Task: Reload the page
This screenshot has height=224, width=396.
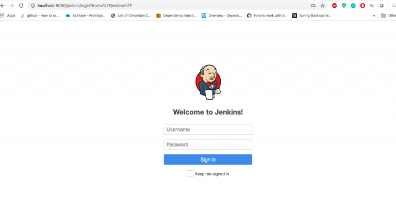Action: (x=21, y=6)
